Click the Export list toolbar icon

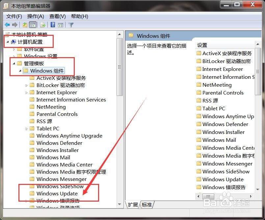42,25
